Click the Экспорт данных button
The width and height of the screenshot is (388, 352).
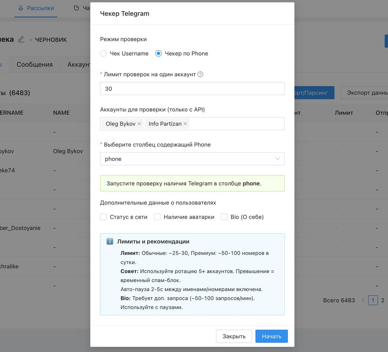coord(364,93)
